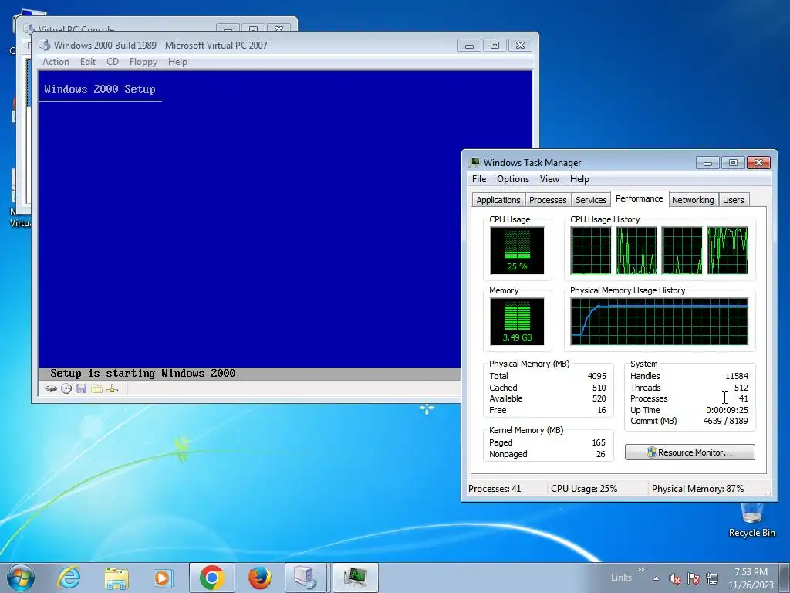The height and width of the screenshot is (593, 790).
Task: Restore the Windows 2000 Virtual PC window
Action: [x=495, y=46]
